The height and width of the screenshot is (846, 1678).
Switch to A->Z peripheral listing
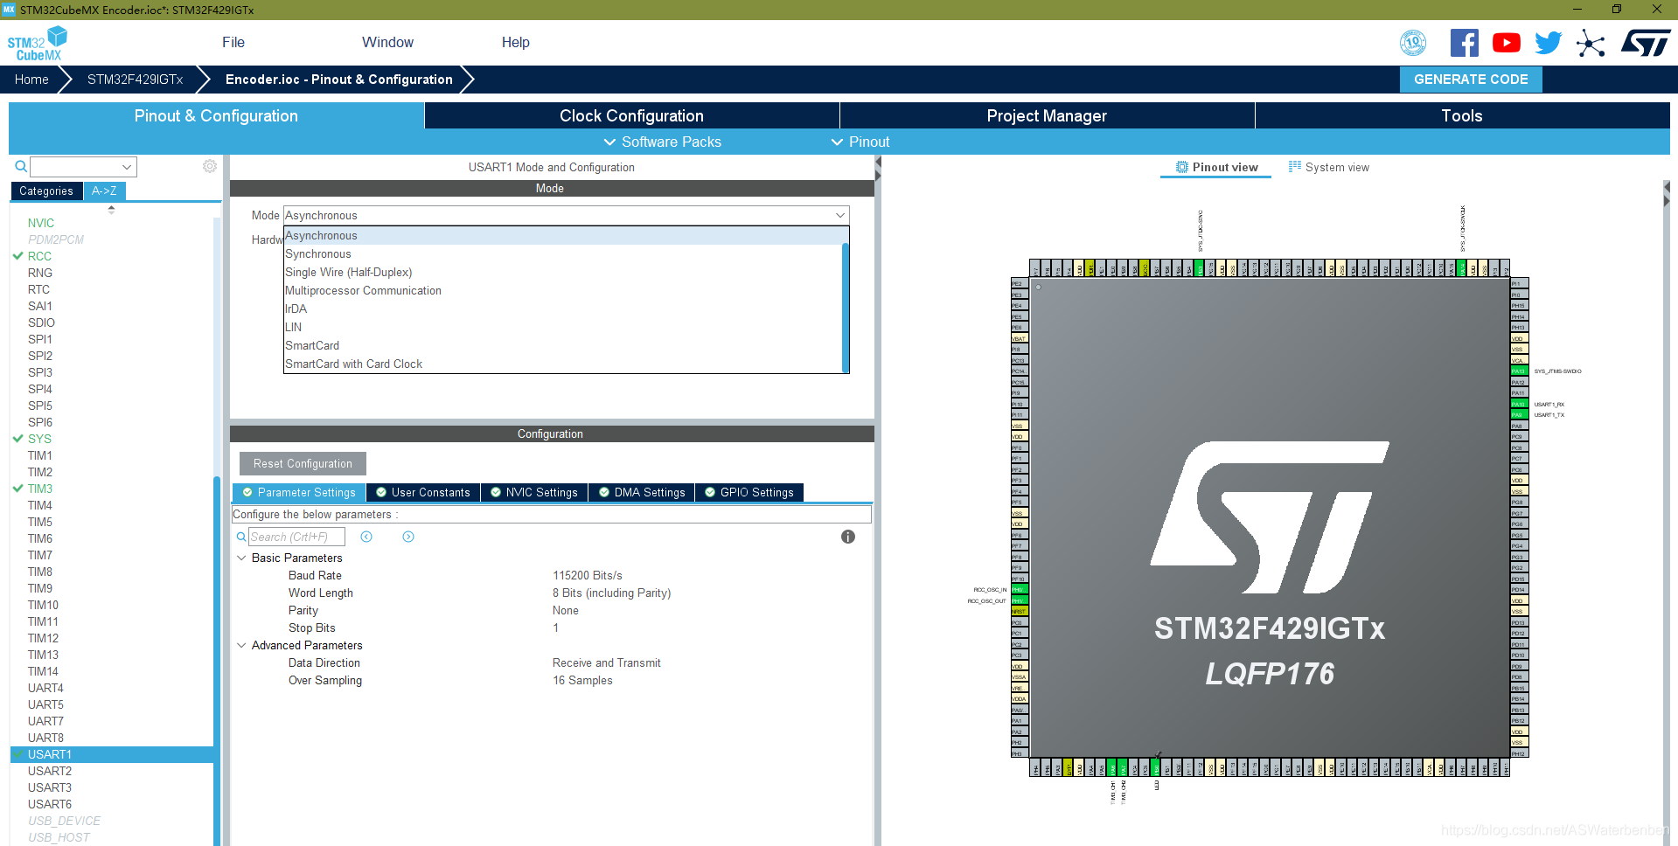pyautogui.click(x=105, y=191)
